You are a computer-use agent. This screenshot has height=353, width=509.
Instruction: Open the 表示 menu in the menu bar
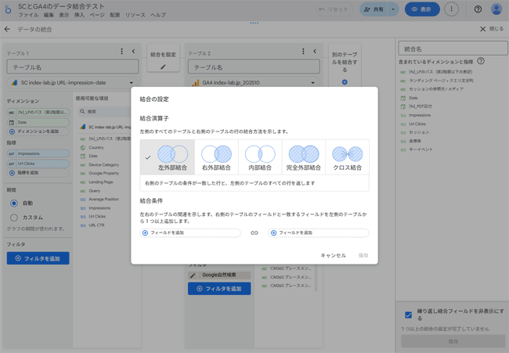coord(64,15)
